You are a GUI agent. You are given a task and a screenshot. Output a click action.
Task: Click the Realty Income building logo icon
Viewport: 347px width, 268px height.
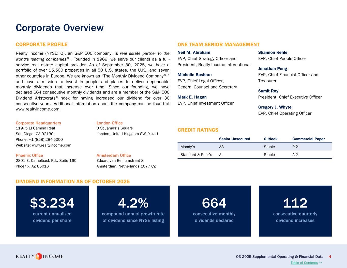tap(38, 256)
